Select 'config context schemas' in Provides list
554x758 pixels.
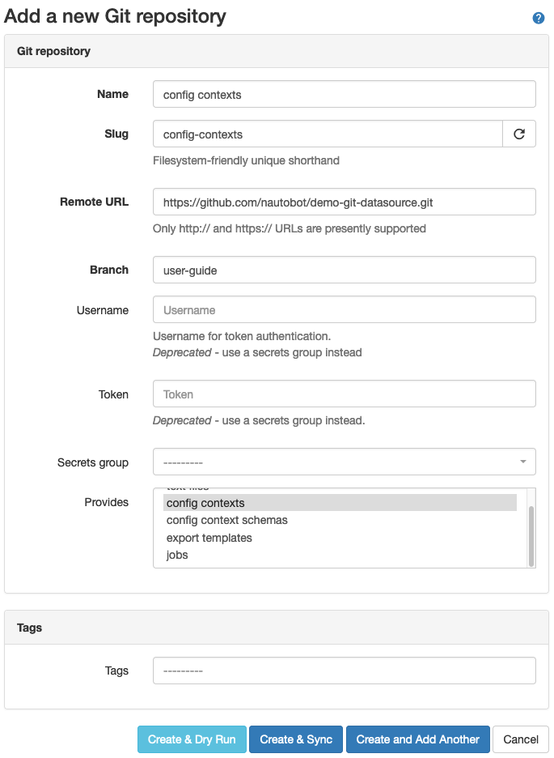[226, 520]
